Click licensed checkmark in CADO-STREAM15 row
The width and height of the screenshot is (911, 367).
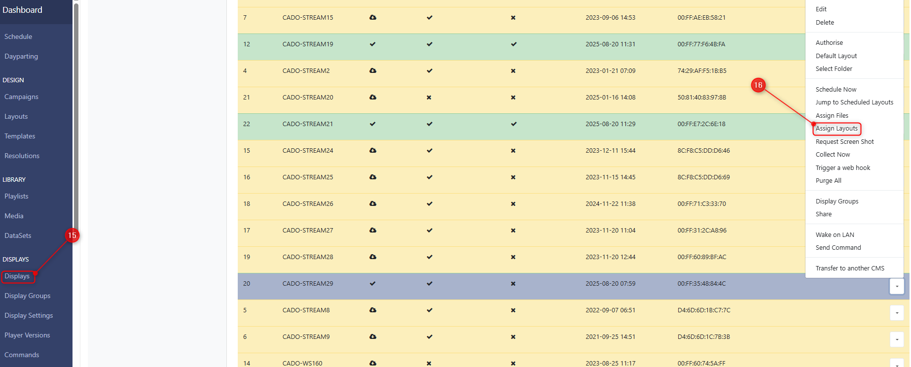(x=430, y=17)
